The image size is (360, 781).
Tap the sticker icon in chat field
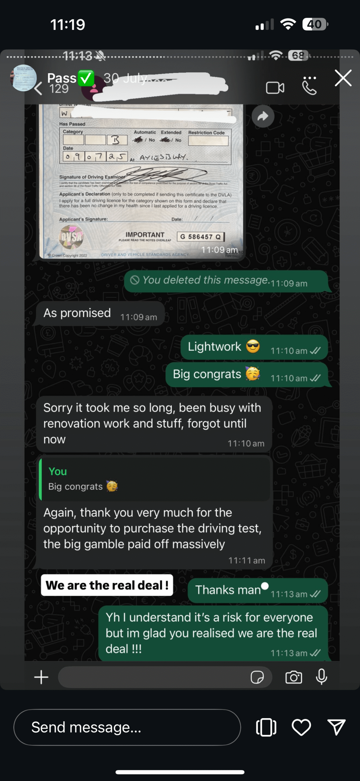[257, 678]
